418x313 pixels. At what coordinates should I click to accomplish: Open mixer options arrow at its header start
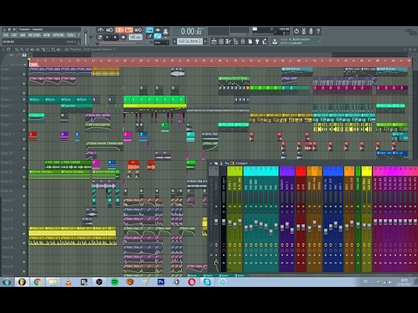(x=211, y=163)
